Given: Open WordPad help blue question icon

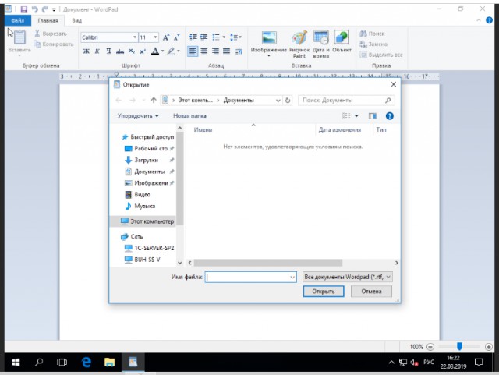Looking at the screenshot, I should tap(489, 20).
